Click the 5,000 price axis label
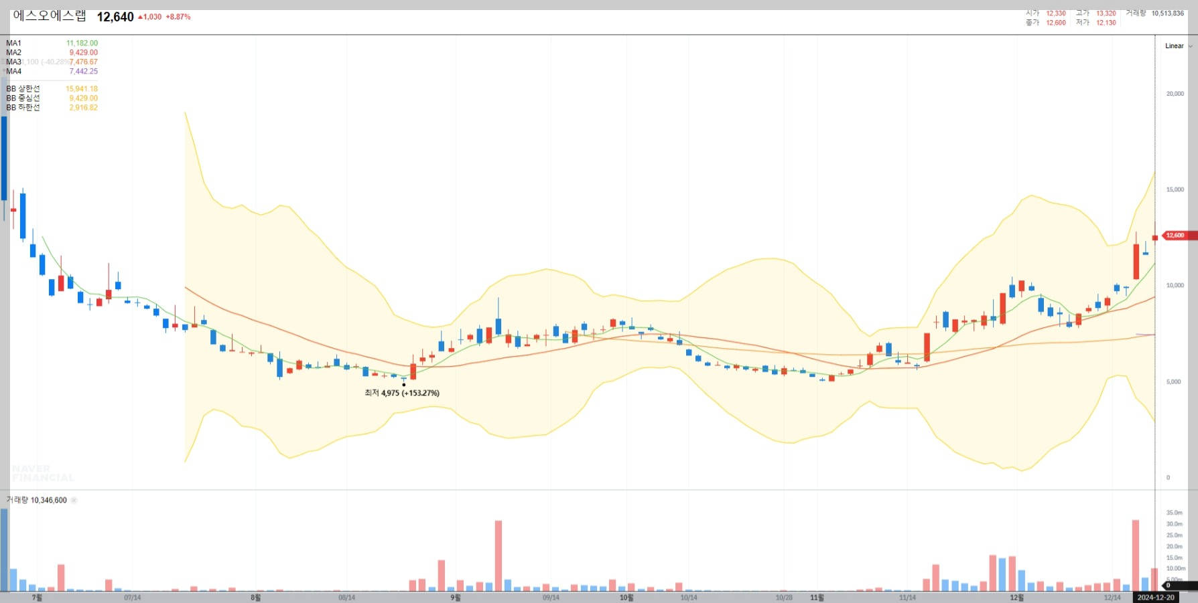This screenshot has width=1198, height=603. point(1174,381)
